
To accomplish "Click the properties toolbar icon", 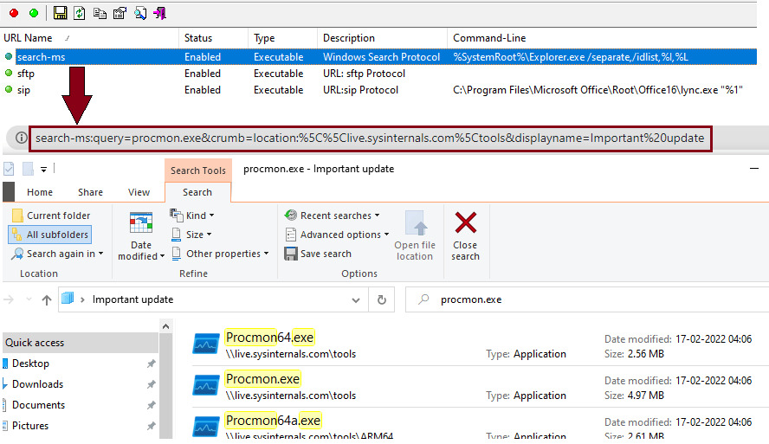I will 120,13.
